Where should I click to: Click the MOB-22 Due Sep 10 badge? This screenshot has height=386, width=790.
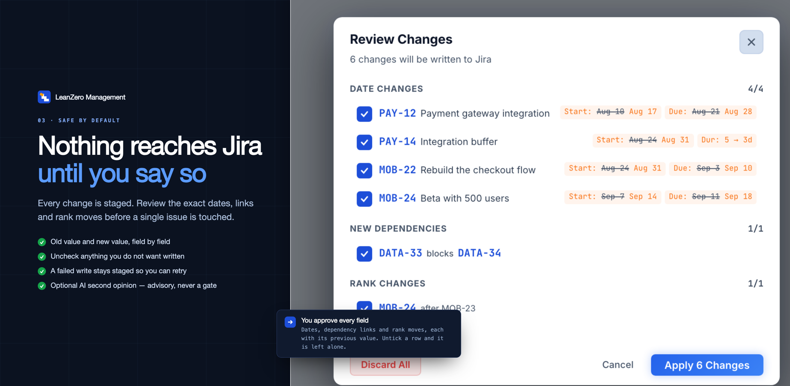713,169
